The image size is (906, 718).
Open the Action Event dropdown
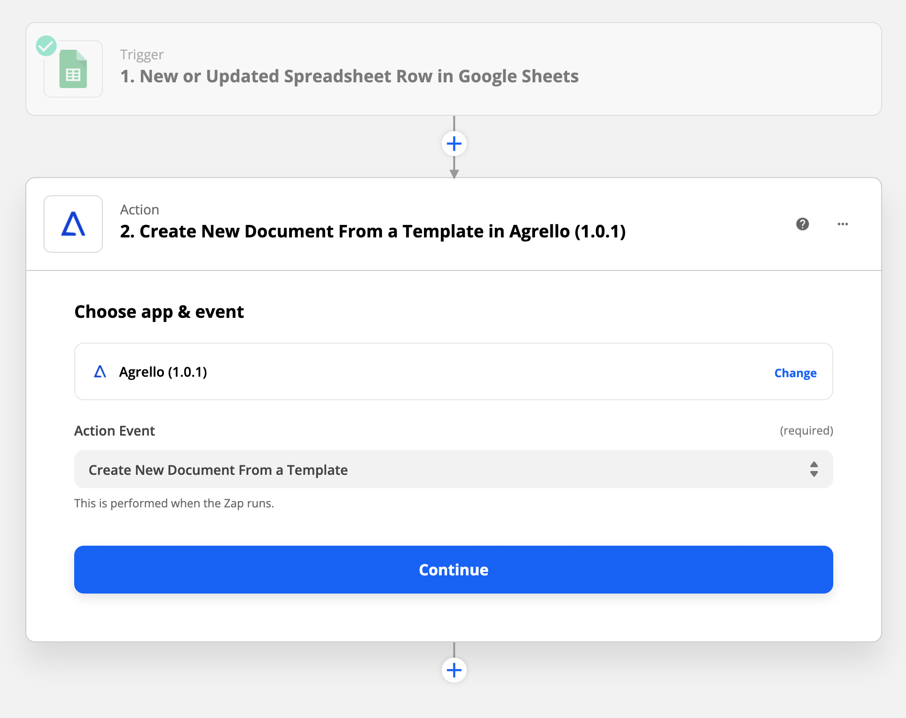coord(454,469)
